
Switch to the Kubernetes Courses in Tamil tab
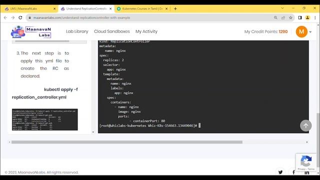pyautogui.click(x=142, y=9)
